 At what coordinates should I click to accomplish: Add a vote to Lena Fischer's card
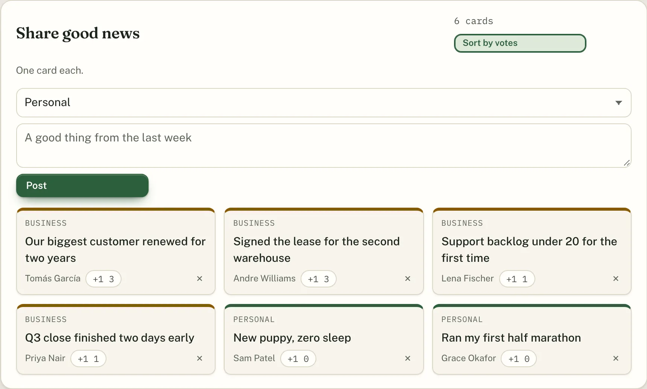point(517,279)
